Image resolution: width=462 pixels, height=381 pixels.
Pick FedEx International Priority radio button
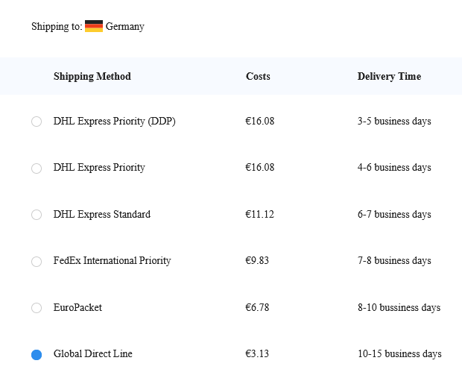tap(37, 262)
